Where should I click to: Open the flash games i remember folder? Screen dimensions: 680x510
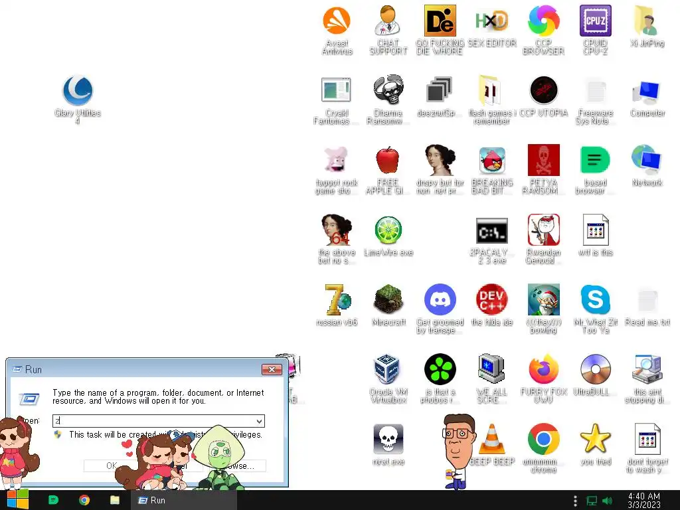coord(491,90)
